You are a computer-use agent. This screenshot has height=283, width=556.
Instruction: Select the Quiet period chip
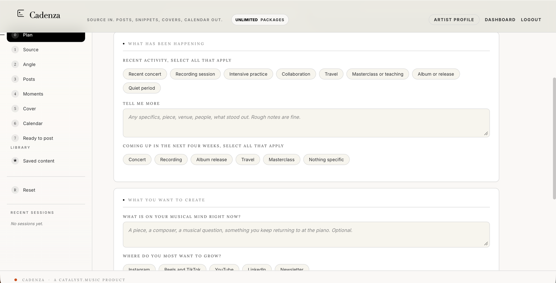click(142, 88)
